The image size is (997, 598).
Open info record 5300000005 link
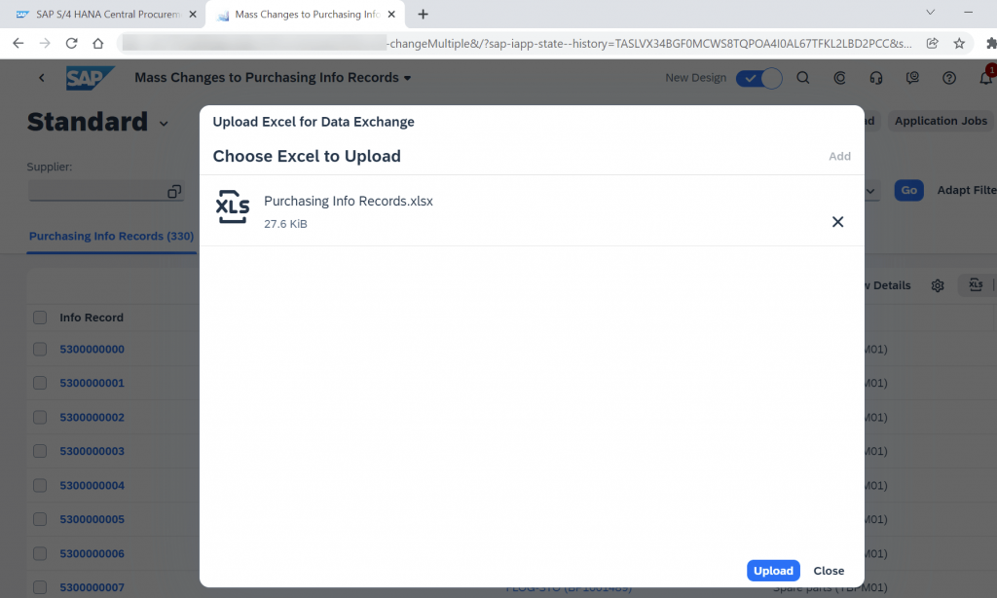click(92, 519)
